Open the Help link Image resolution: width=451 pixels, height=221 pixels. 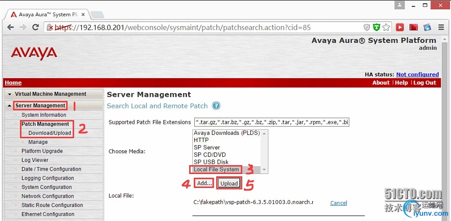[401, 83]
